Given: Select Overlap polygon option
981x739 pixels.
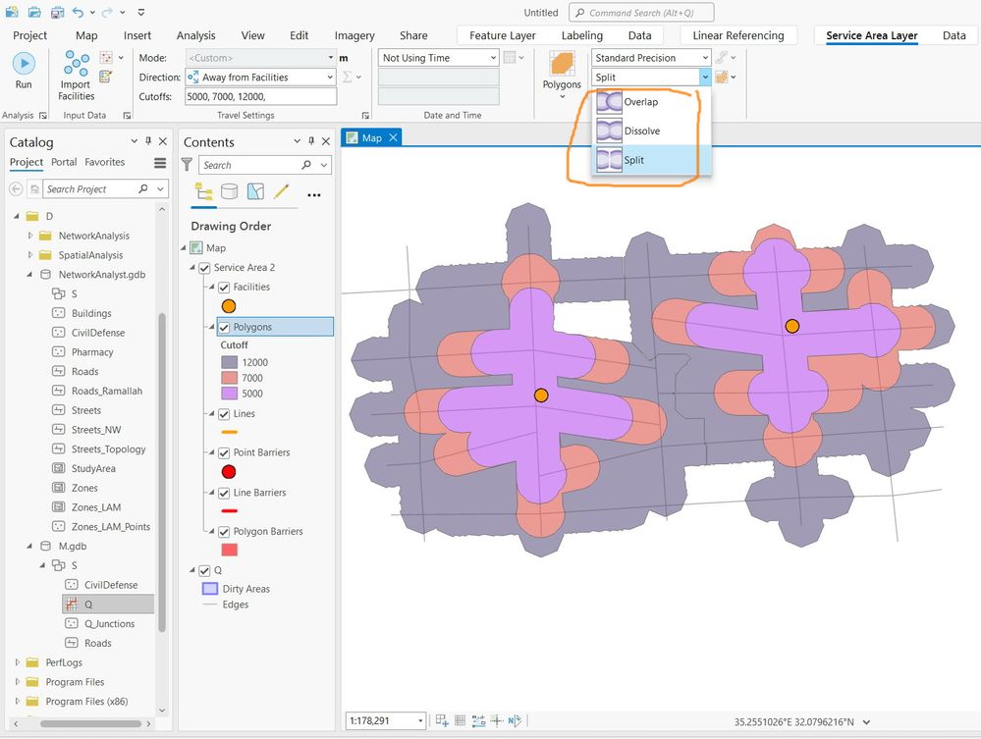Looking at the screenshot, I should 640,102.
